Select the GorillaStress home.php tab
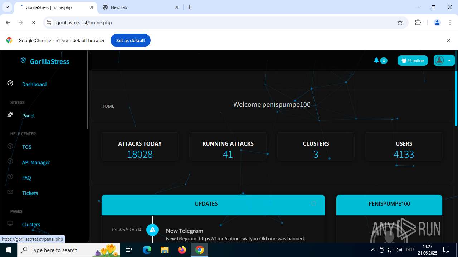 tap(55, 7)
